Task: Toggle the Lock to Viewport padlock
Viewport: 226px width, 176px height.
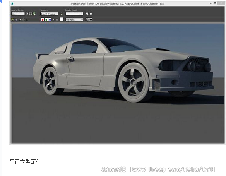Action: point(62,14)
